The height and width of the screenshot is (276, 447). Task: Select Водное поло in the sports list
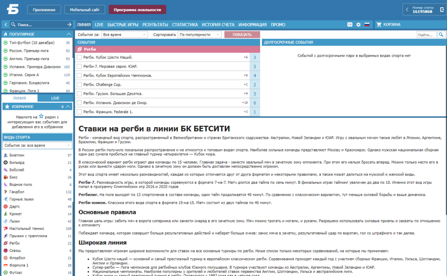coord(21,185)
